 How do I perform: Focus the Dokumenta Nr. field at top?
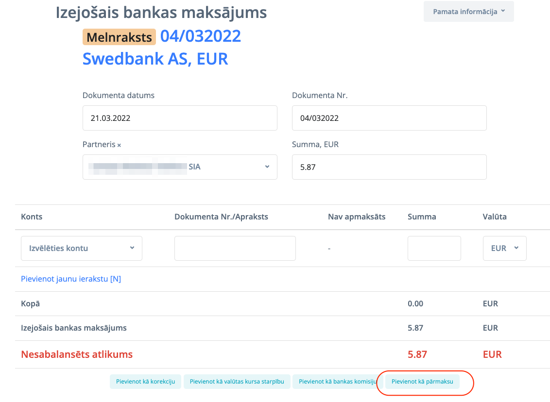point(389,118)
